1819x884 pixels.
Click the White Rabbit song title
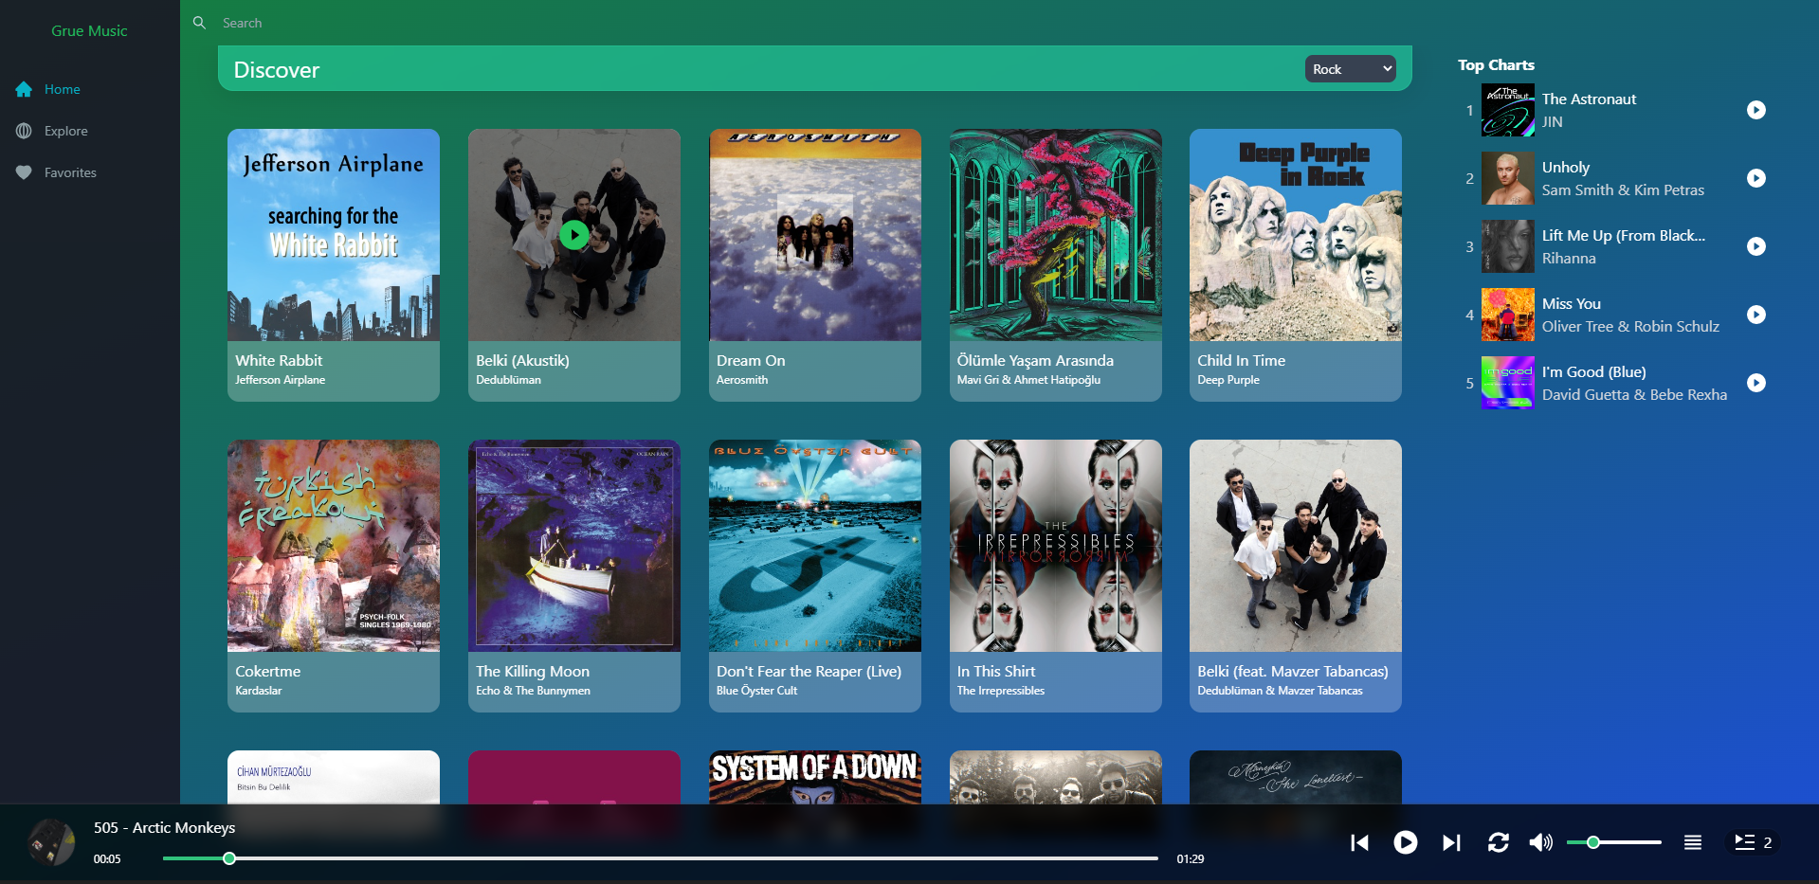click(279, 360)
